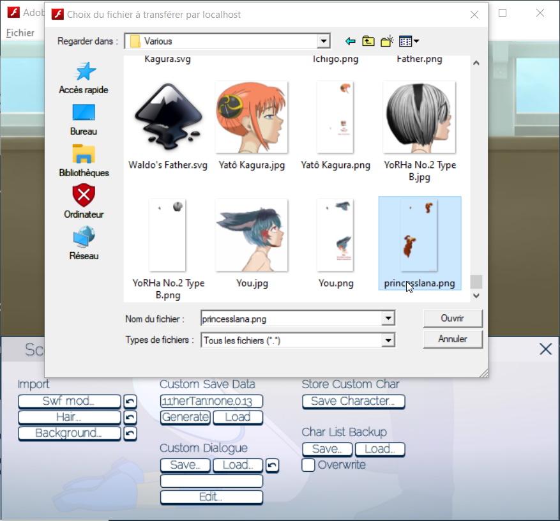560x521 pixels.
Task: Open Bureau location in sidebar
Action: click(84, 119)
